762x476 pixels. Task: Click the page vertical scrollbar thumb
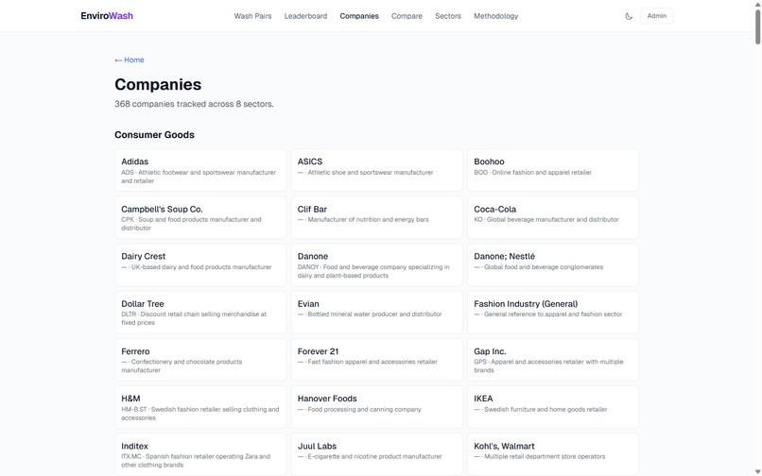click(757, 26)
